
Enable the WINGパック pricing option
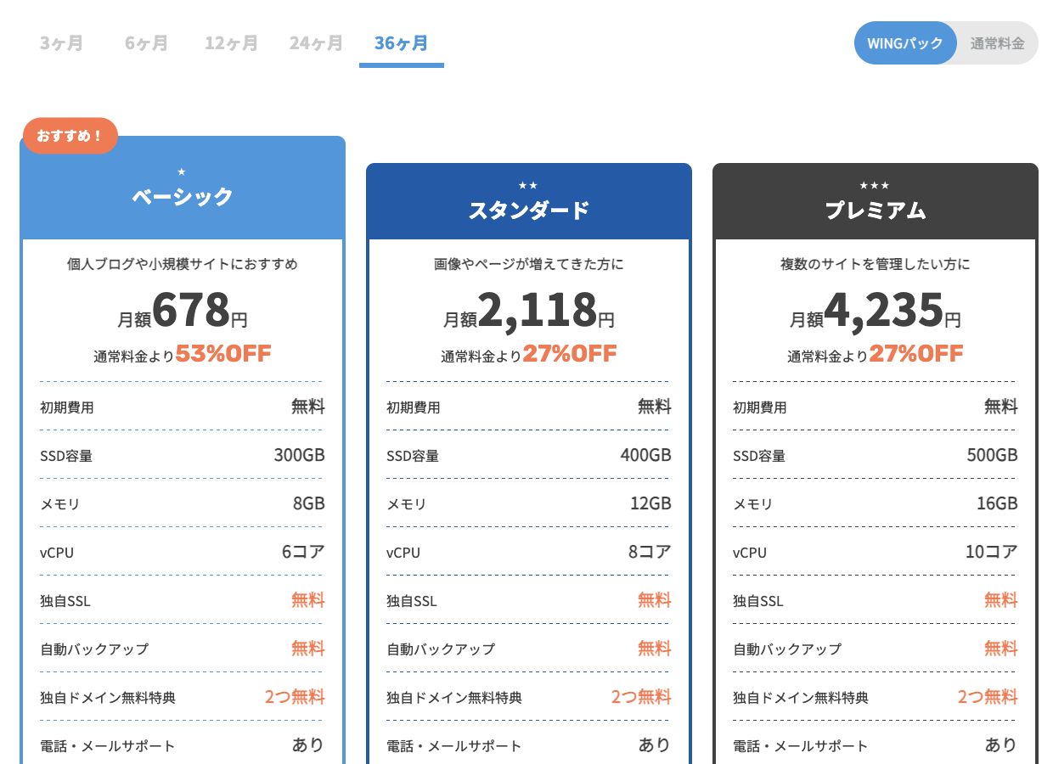905,43
